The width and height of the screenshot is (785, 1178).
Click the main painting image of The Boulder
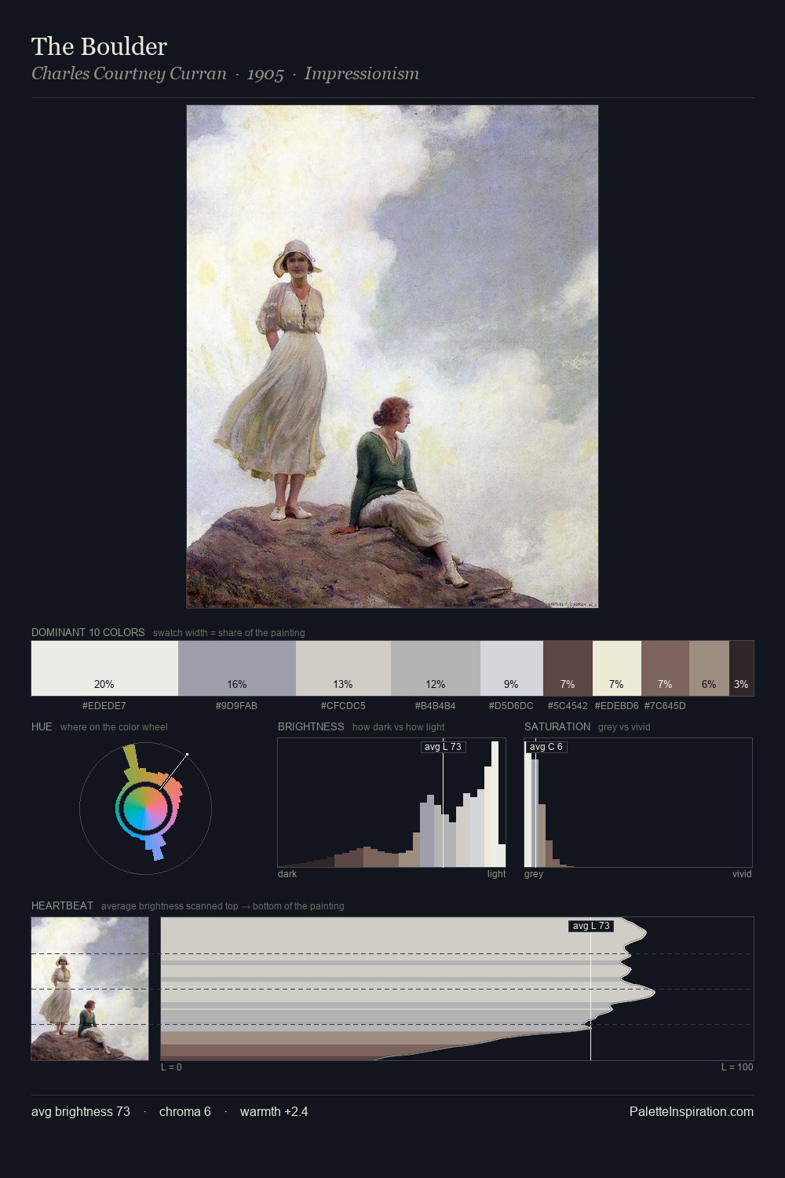coord(392,357)
